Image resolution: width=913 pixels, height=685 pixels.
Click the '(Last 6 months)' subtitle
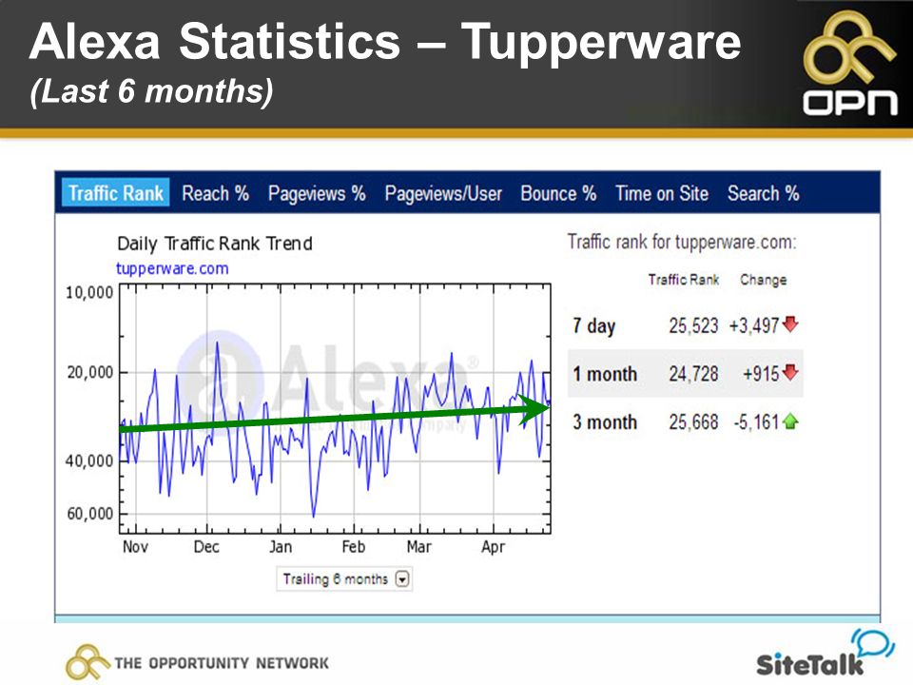[151, 91]
